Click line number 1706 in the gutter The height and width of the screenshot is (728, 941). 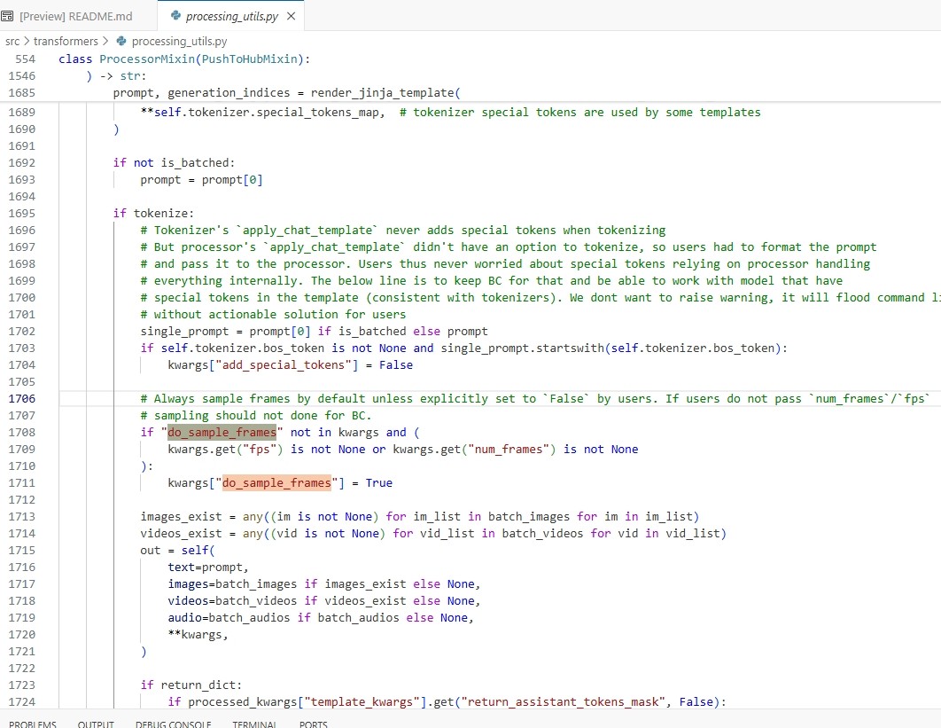(x=21, y=399)
